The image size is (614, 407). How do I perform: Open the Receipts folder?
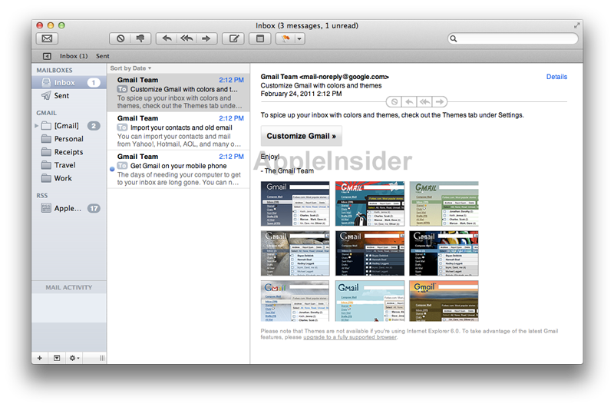coord(68,152)
